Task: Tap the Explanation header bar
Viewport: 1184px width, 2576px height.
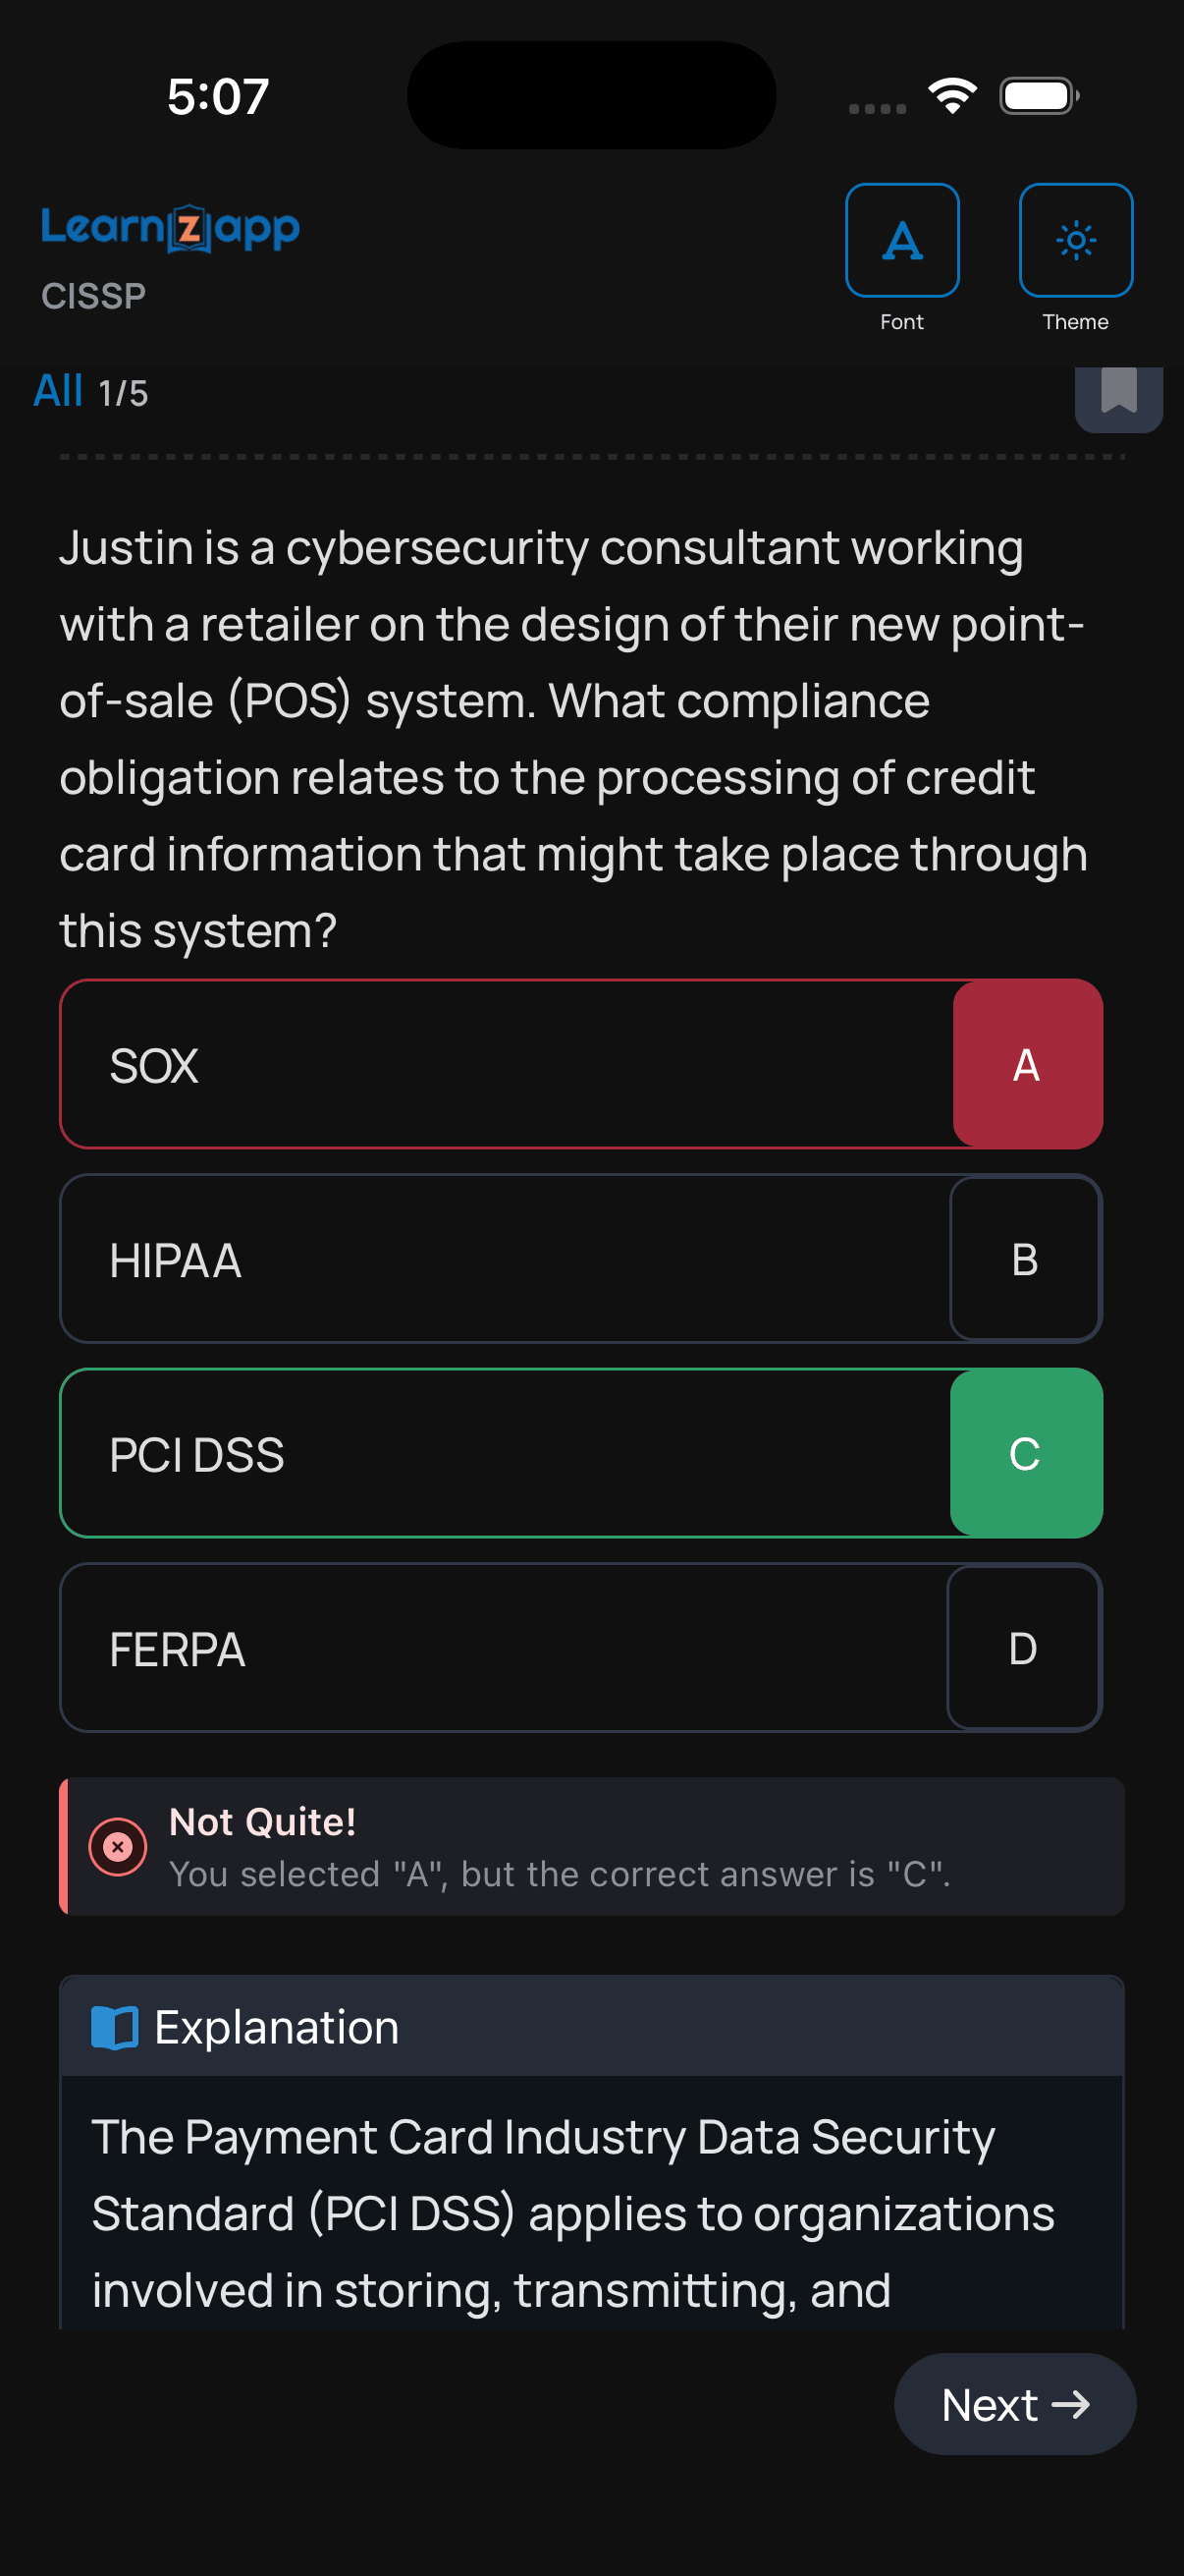Action: pyautogui.click(x=591, y=2026)
